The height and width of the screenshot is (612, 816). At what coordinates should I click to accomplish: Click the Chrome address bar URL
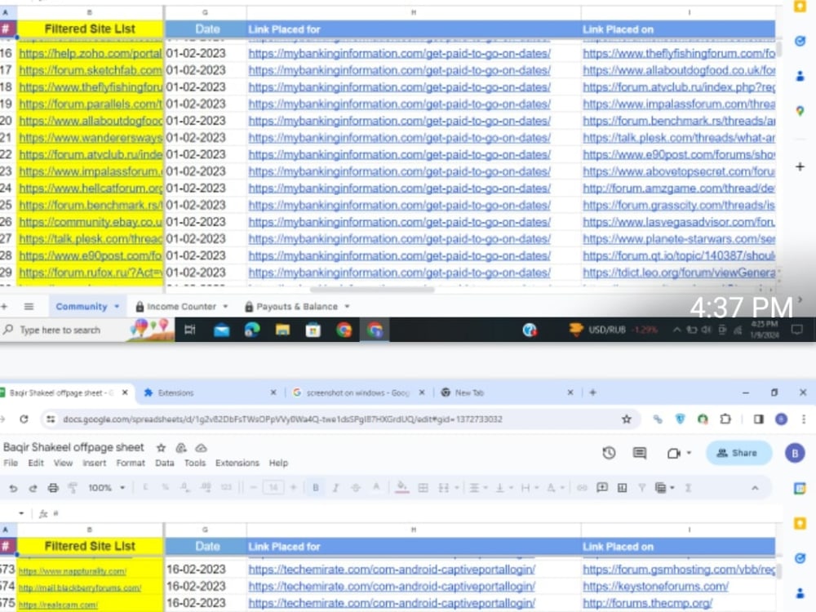click(x=282, y=419)
